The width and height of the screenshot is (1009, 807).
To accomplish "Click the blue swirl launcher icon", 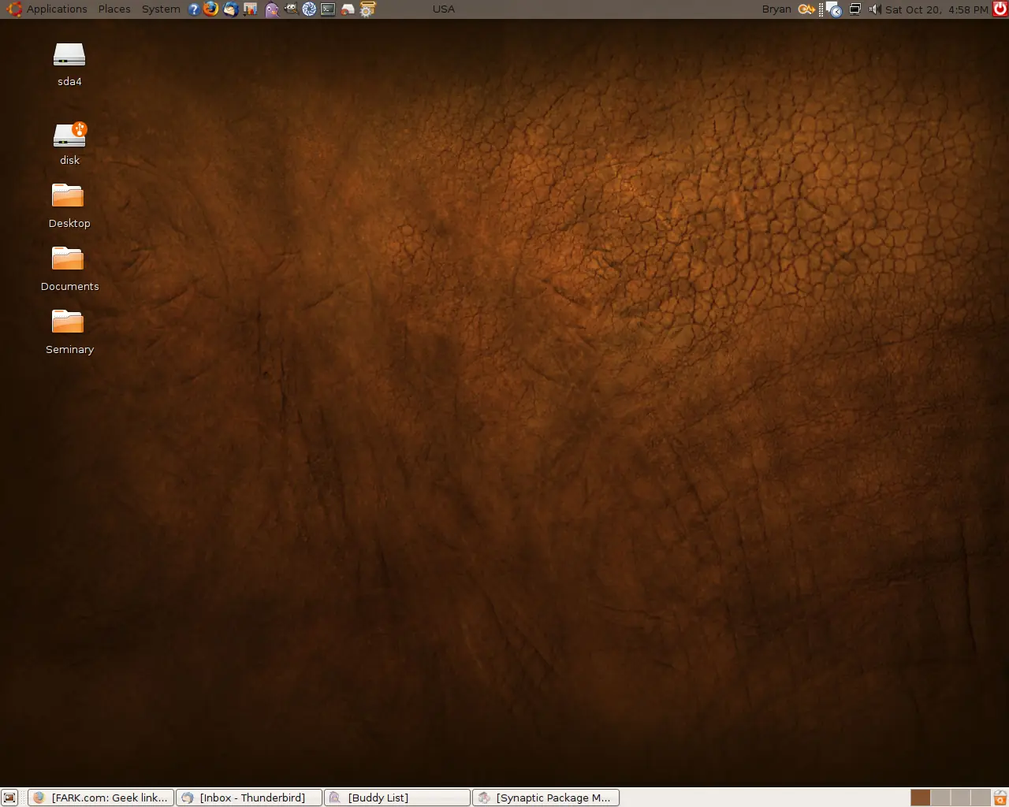I will tap(310, 9).
